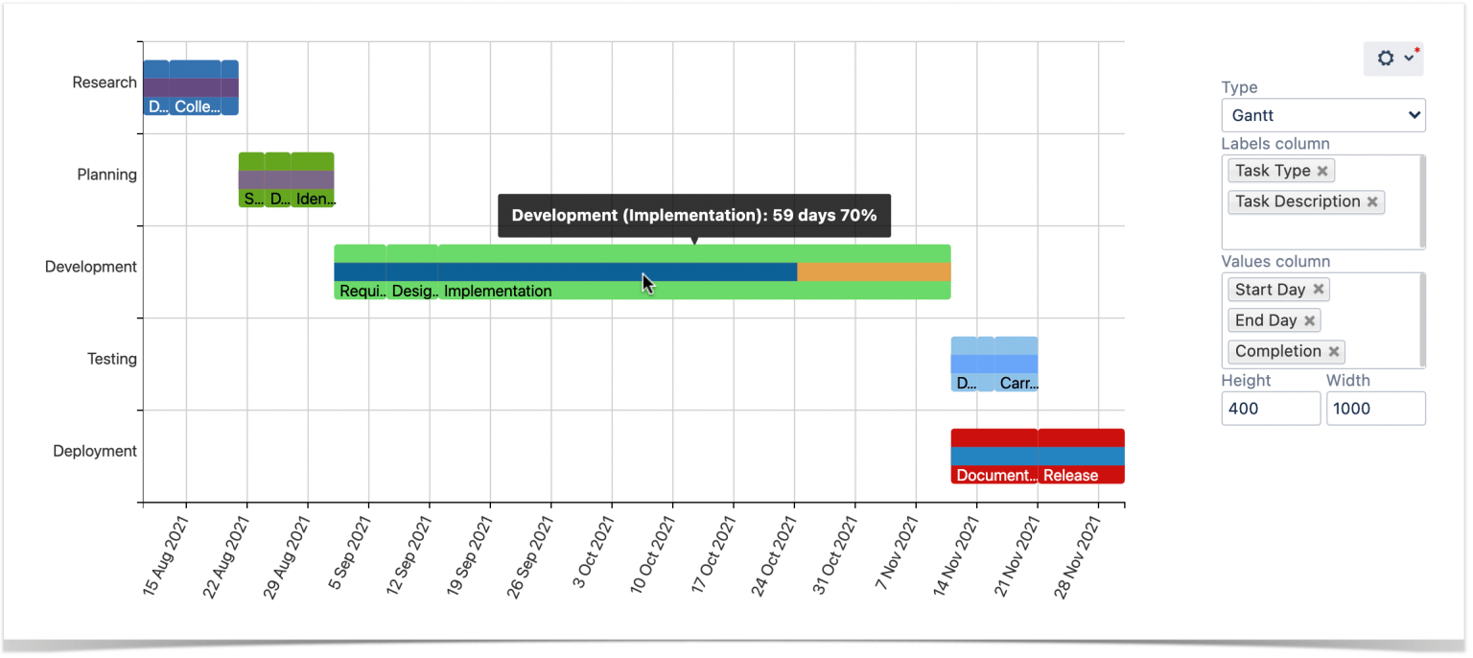1473x658 pixels.
Task: Click the Research row label
Action: (x=104, y=82)
